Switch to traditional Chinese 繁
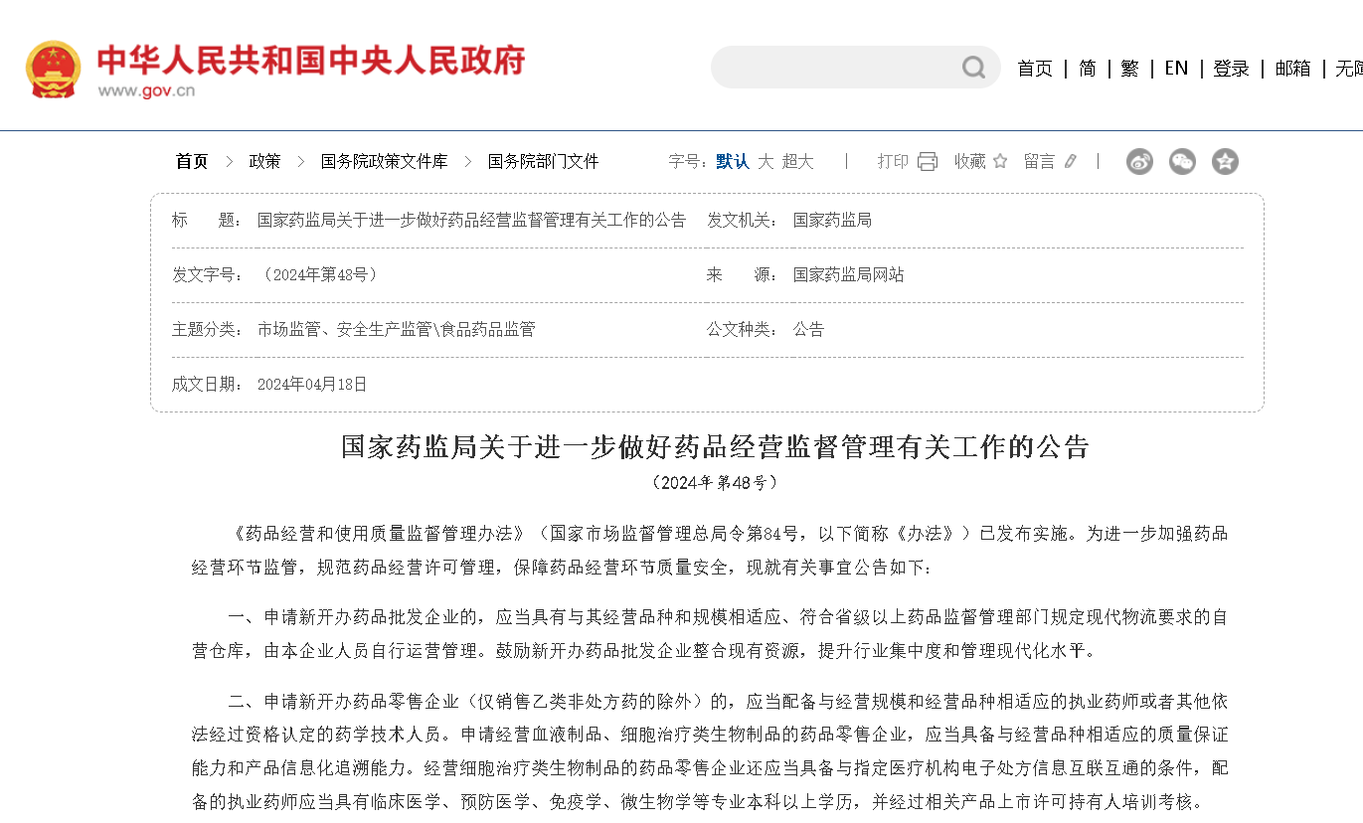1363x823 pixels. click(1129, 68)
